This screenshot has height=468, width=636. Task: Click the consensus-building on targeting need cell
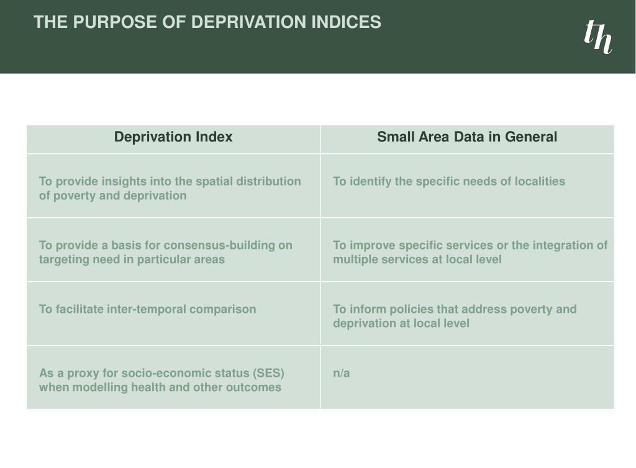point(173,250)
